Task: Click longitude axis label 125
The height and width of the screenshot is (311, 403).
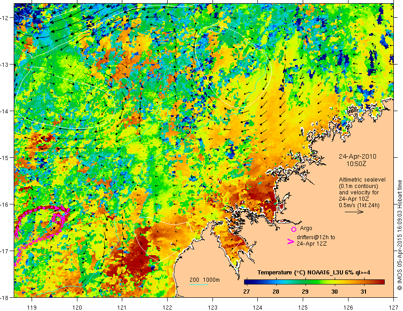Action: point(303,307)
